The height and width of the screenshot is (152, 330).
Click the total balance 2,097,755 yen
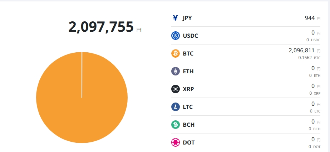101,27
